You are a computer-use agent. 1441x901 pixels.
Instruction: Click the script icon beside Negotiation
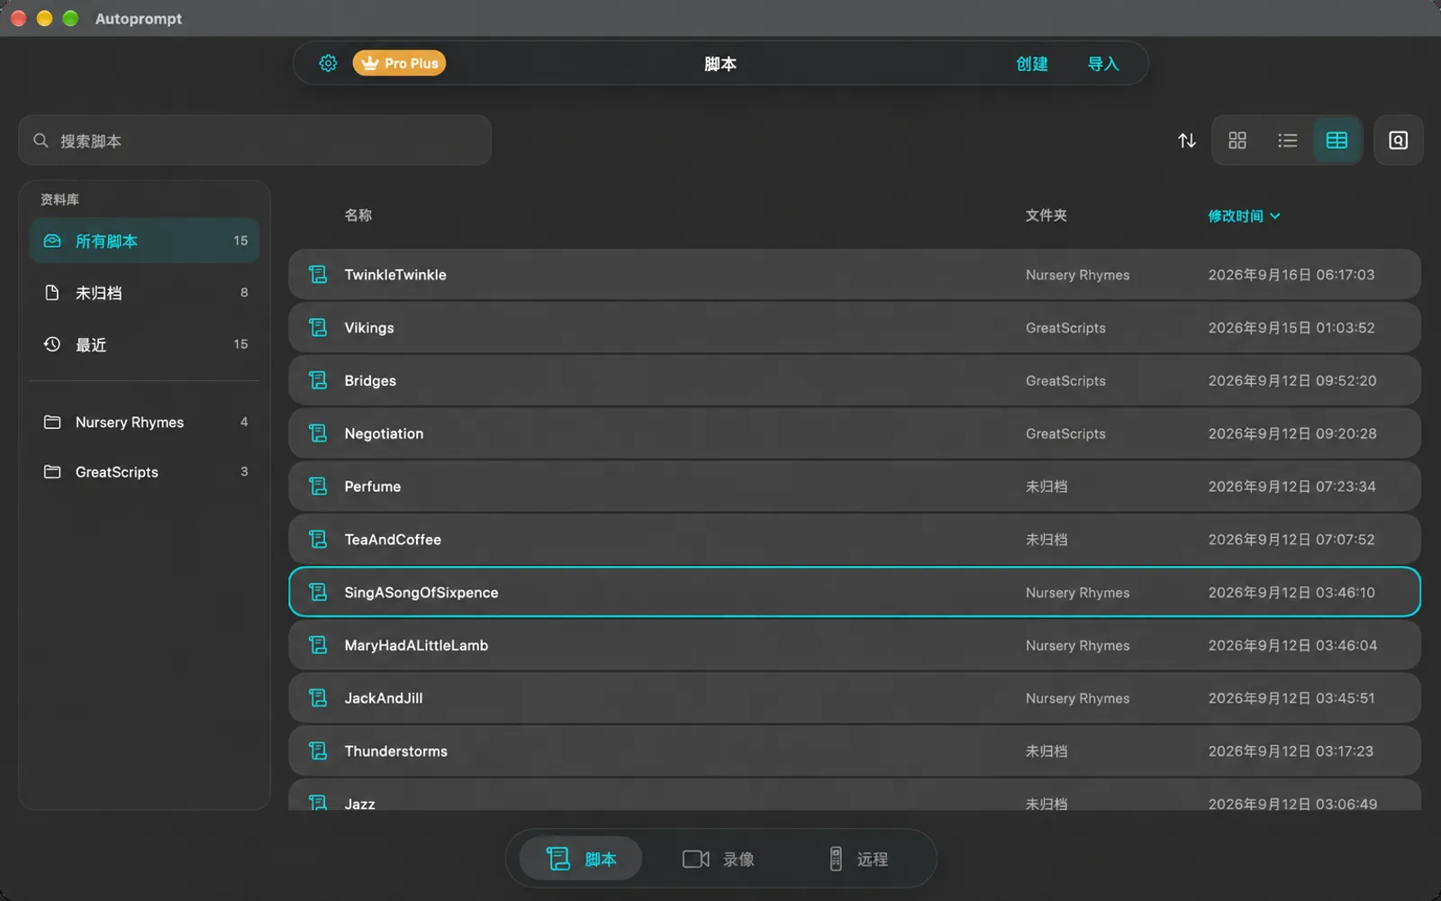pyautogui.click(x=318, y=433)
